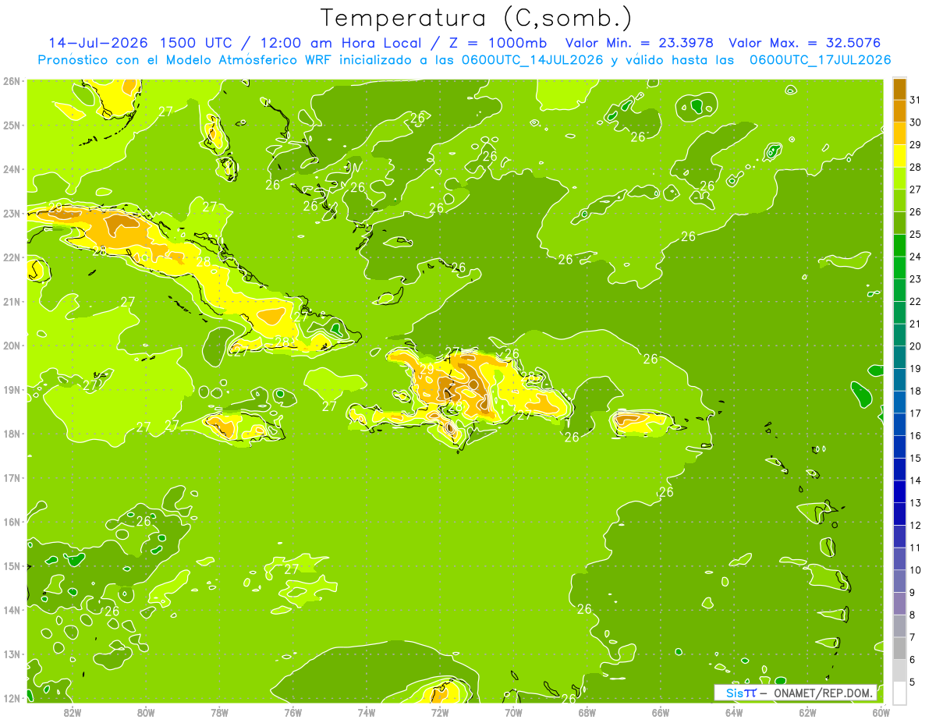Click the longitude label "70W"
This screenshot has width=936, height=723.
click(513, 712)
